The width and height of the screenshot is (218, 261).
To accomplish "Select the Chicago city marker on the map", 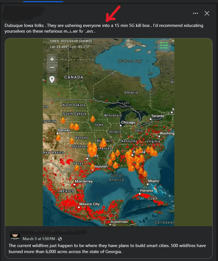I will pyautogui.click(x=121, y=125).
